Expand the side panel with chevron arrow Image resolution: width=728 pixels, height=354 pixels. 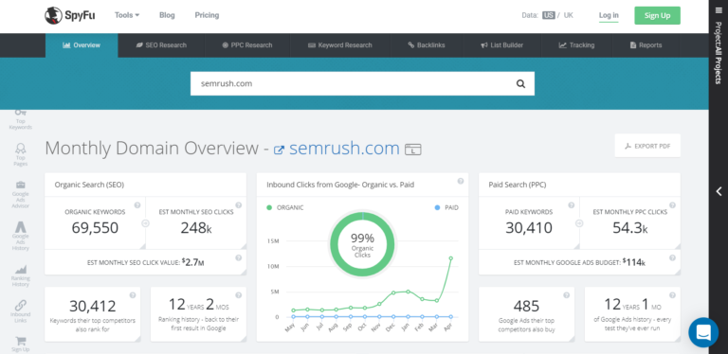(719, 191)
